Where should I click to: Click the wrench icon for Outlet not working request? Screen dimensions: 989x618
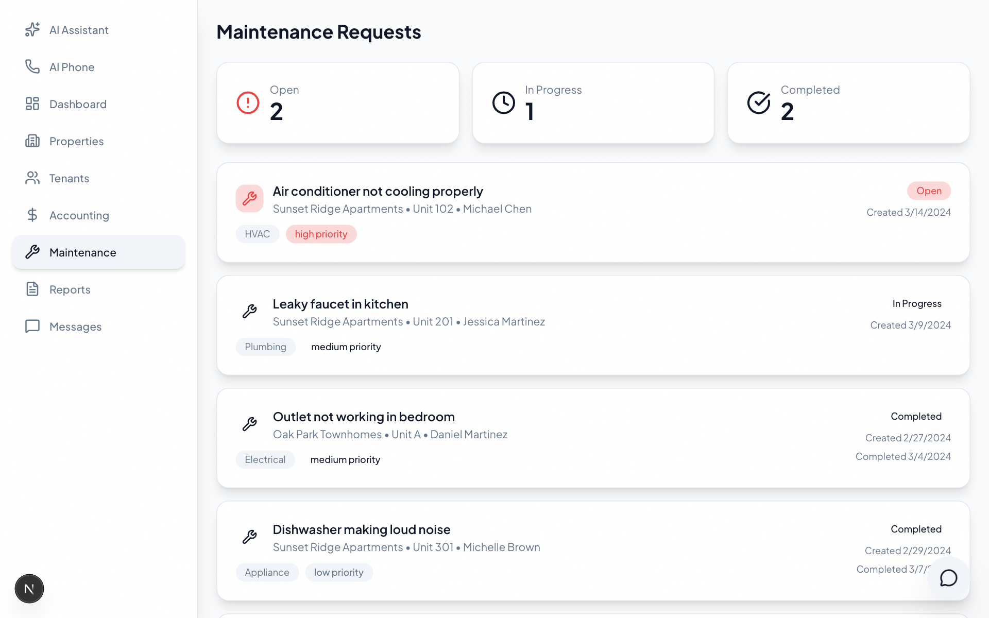250,424
